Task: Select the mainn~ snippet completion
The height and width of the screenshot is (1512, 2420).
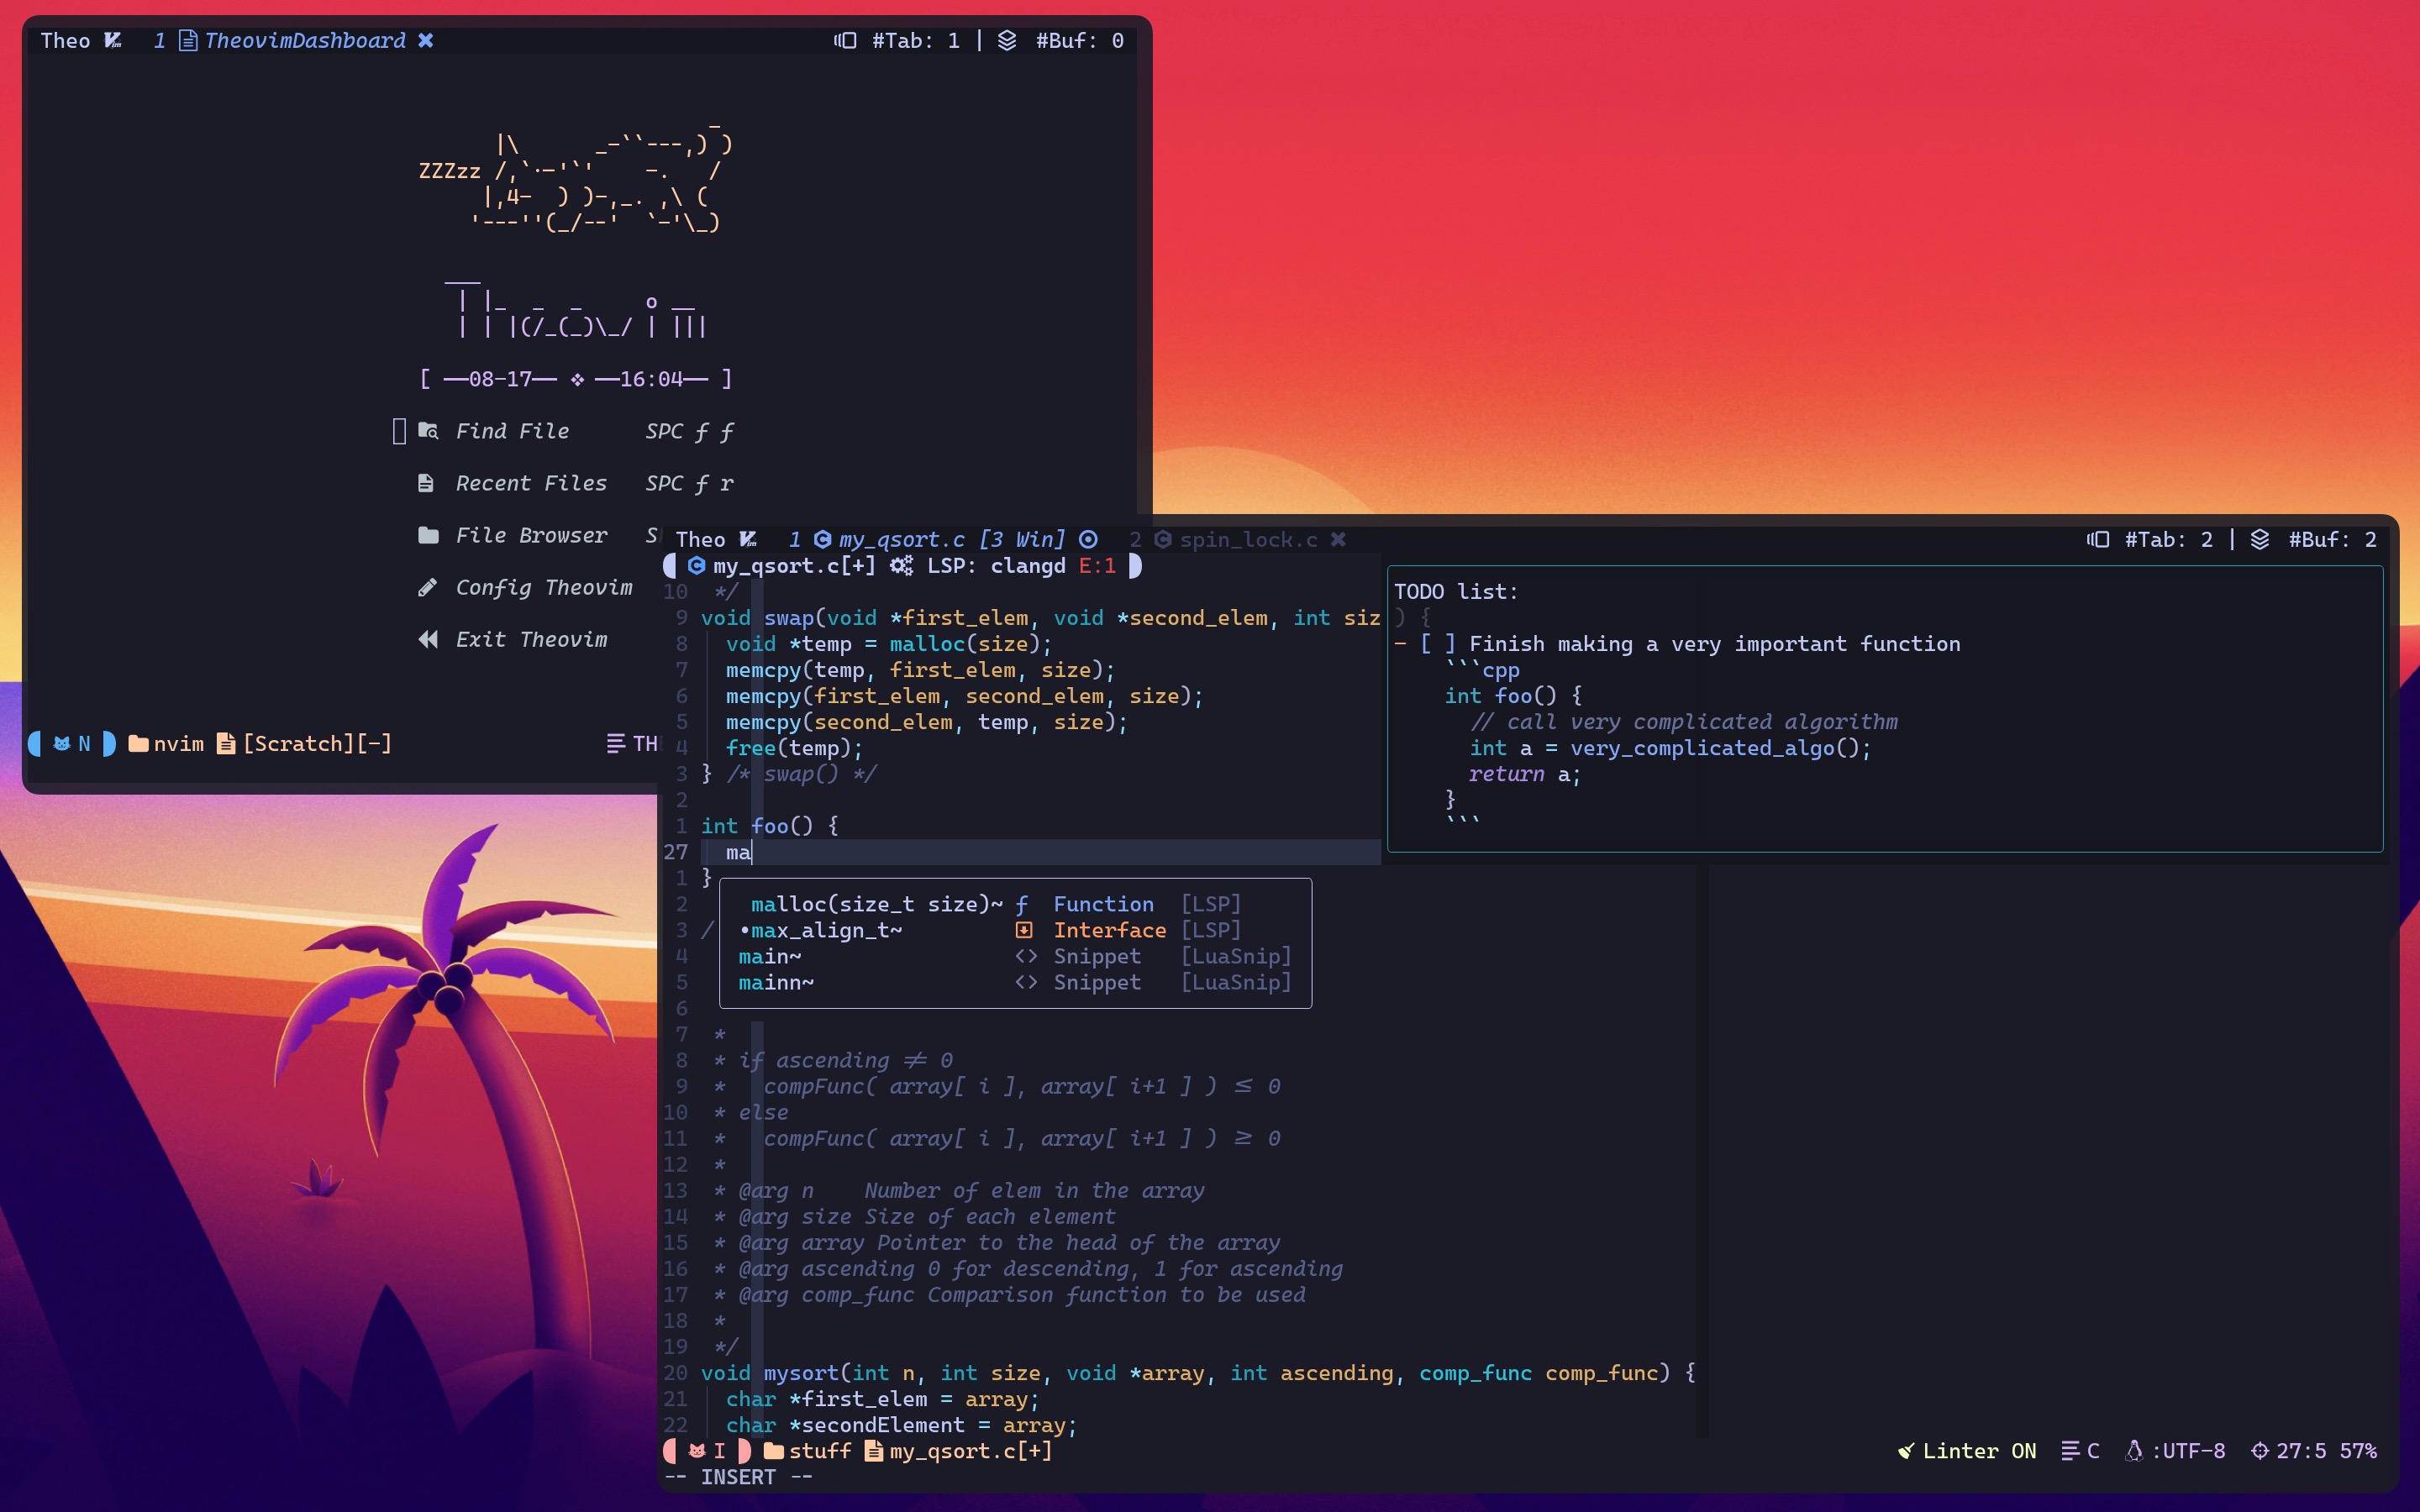Action: 1015,982
